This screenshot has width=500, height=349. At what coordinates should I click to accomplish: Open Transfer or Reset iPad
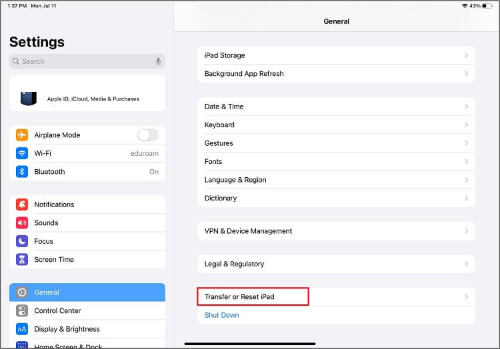(x=337, y=297)
